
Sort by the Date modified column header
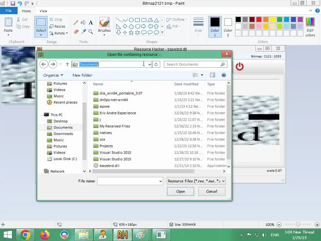tap(186, 84)
